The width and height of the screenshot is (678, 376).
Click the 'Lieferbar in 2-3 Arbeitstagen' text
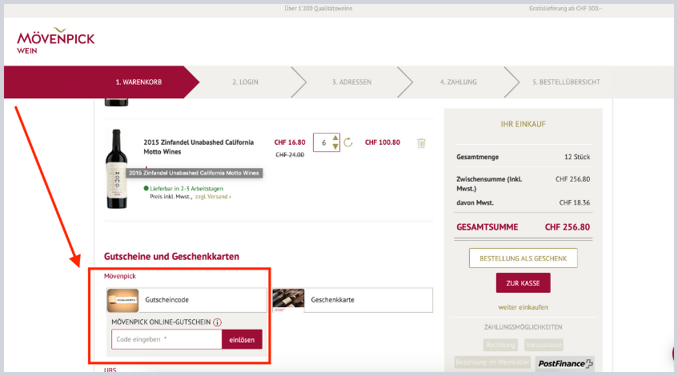pyautogui.click(x=187, y=189)
